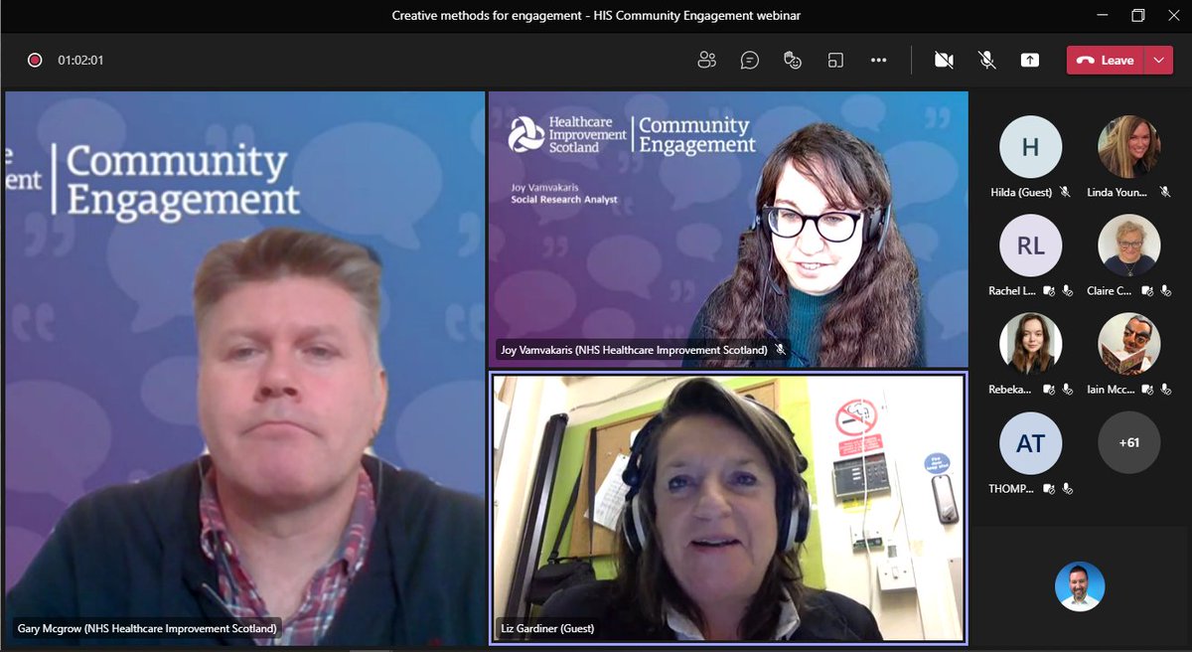1192x652 pixels.
Task: Click Rachel L's camera-off icon
Action: [x=1049, y=290]
